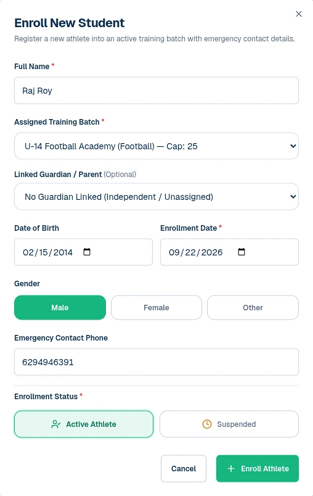Open the U-14 Football Academy batch dropdown
This screenshot has width=313, height=496.
click(x=156, y=146)
